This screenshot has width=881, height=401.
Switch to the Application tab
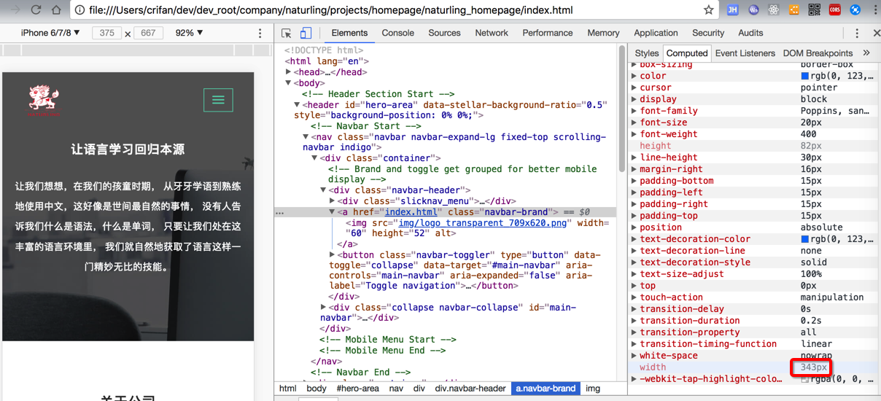656,33
